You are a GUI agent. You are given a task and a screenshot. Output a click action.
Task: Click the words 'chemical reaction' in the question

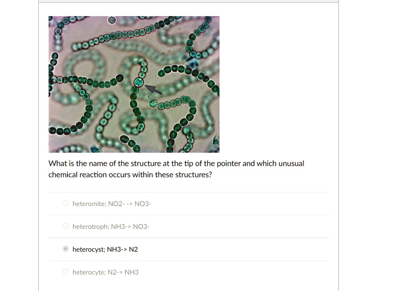pyautogui.click(x=78, y=175)
